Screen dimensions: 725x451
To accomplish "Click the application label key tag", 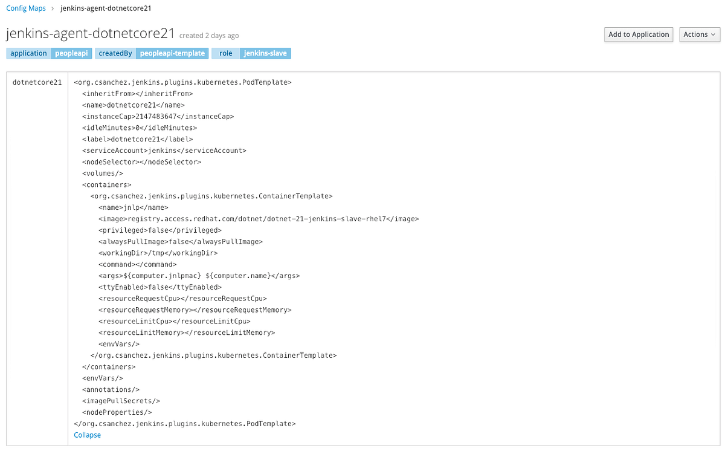I will (x=28, y=53).
